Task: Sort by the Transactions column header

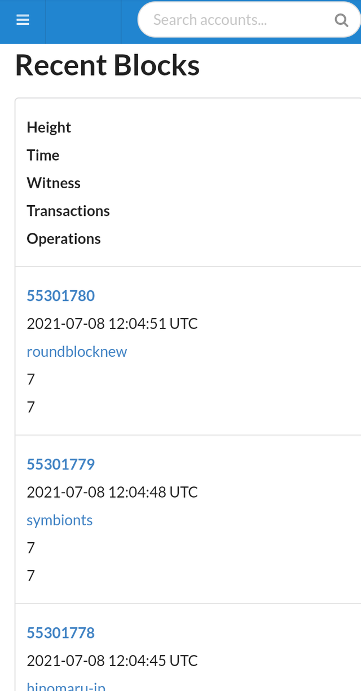Action: point(68,210)
